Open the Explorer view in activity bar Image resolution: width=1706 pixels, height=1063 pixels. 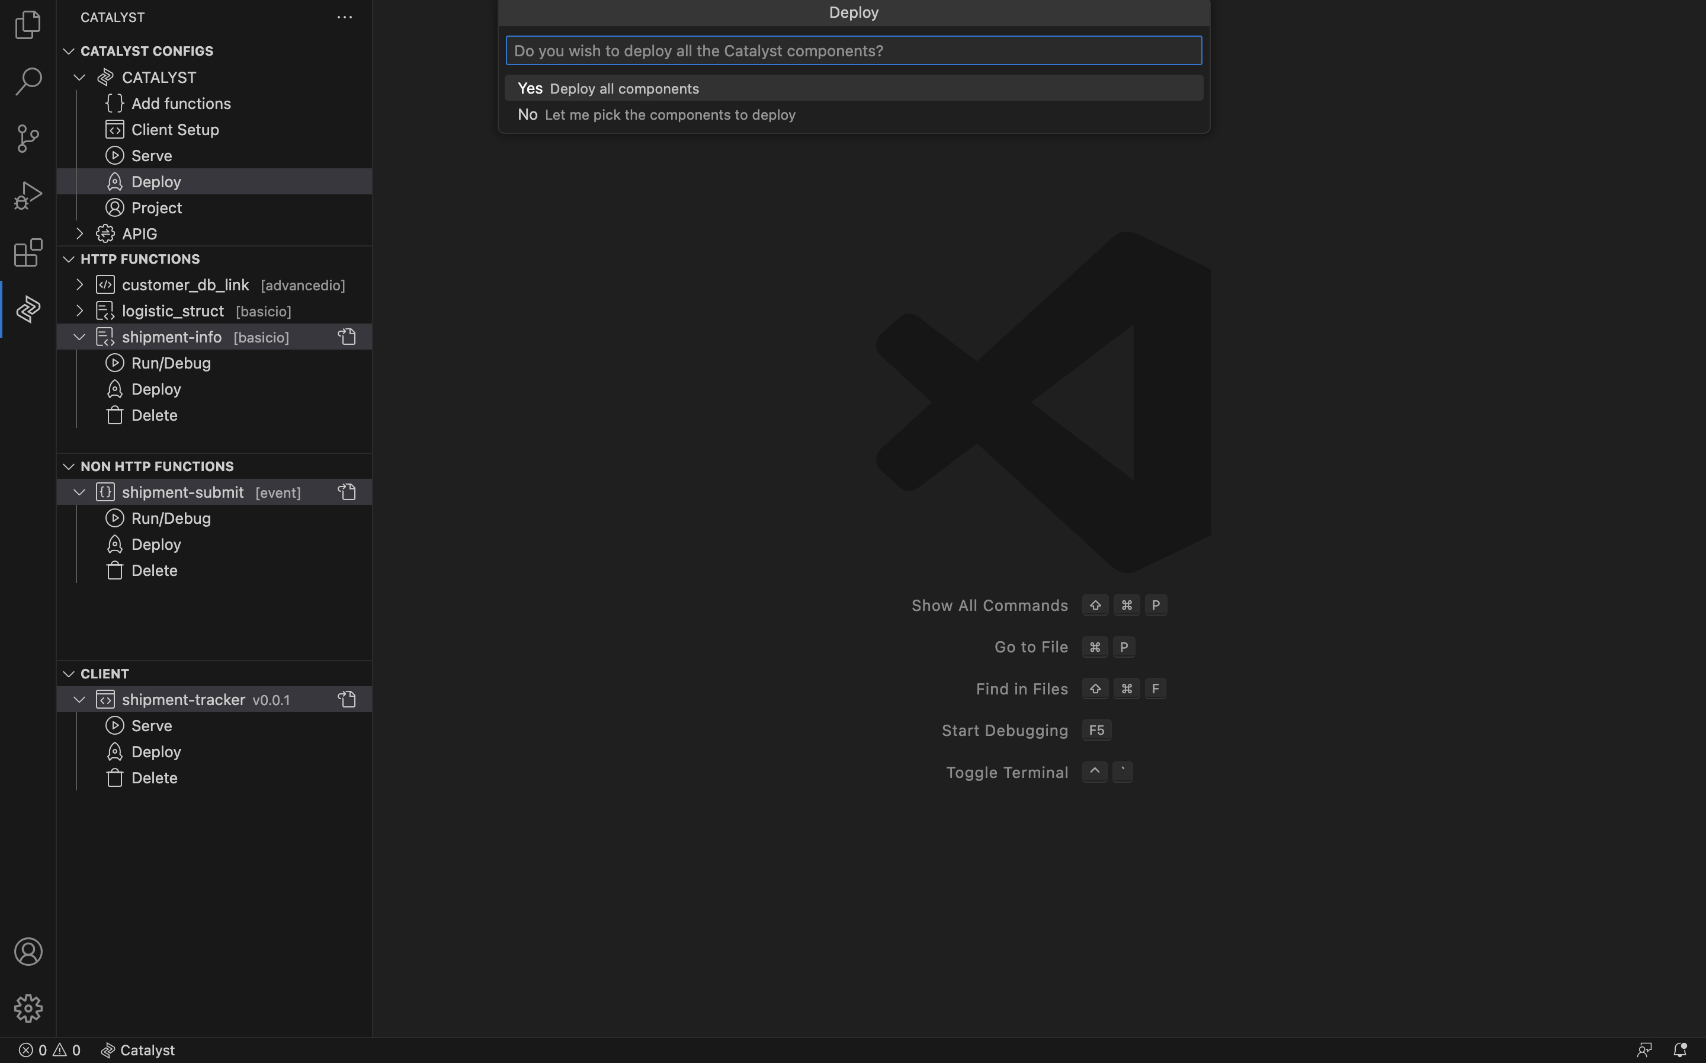tap(28, 25)
